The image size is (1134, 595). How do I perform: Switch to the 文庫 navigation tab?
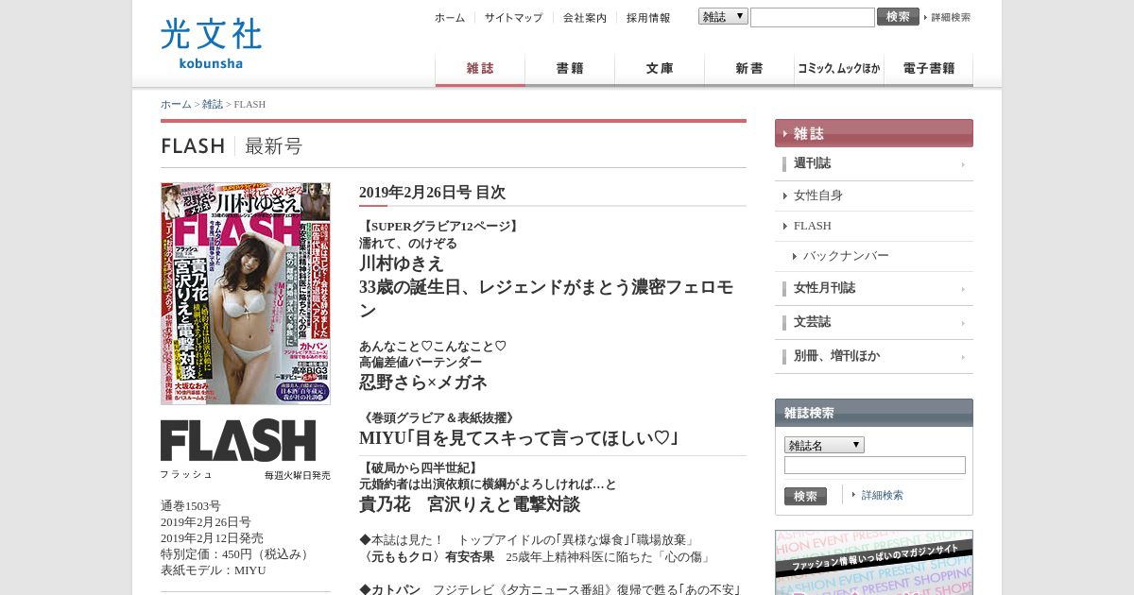(x=660, y=70)
